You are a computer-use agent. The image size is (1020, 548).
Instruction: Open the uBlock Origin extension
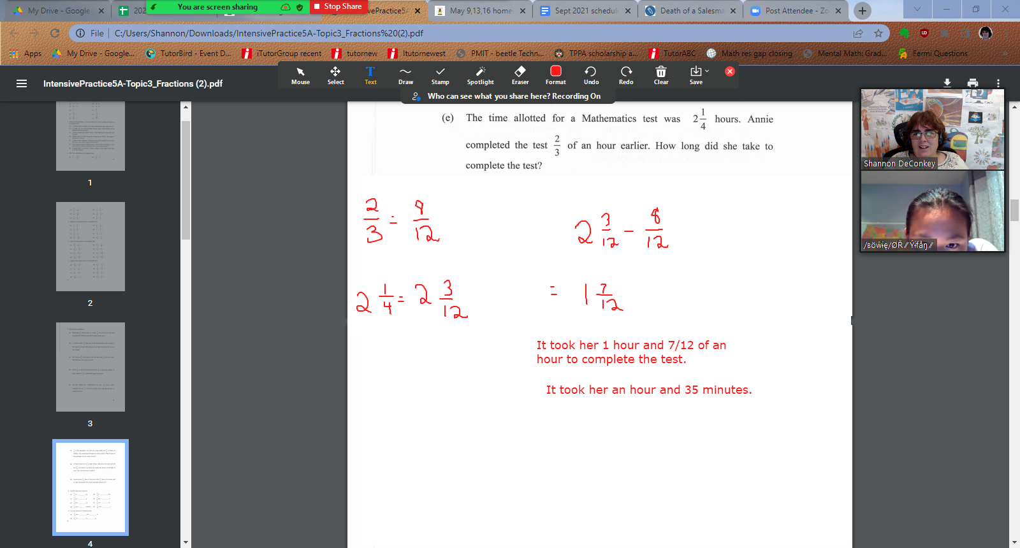coord(924,33)
